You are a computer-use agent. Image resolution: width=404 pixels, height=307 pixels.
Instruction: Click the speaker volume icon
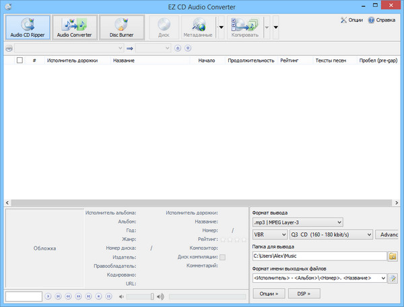(x=160, y=296)
